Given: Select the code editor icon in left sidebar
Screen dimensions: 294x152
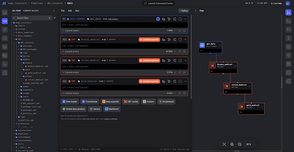Looking at the screenshot, I should (x=5, y=21).
